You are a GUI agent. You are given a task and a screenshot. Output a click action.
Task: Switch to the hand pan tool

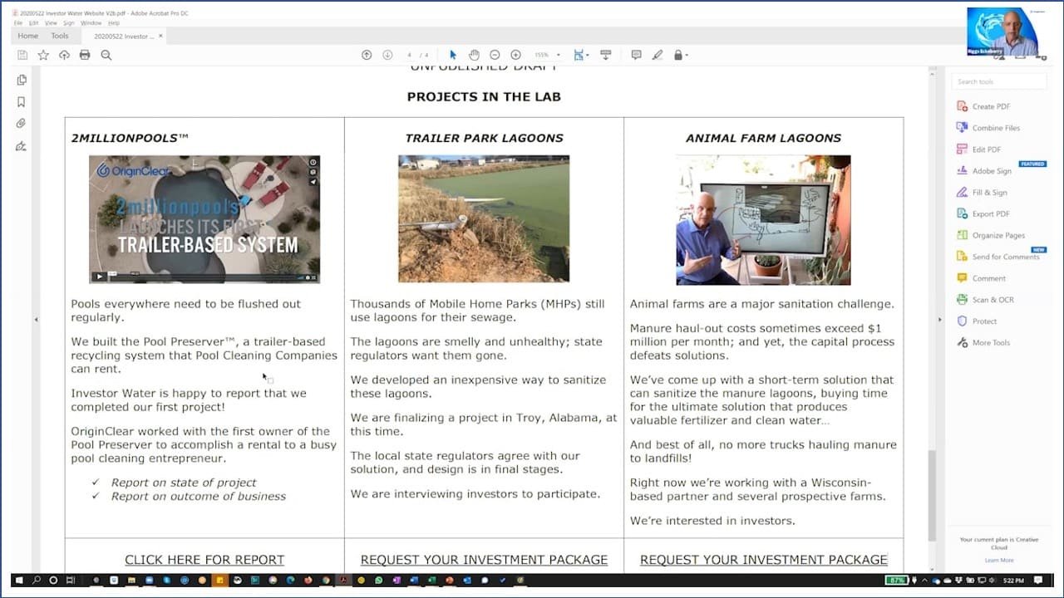point(474,55)
